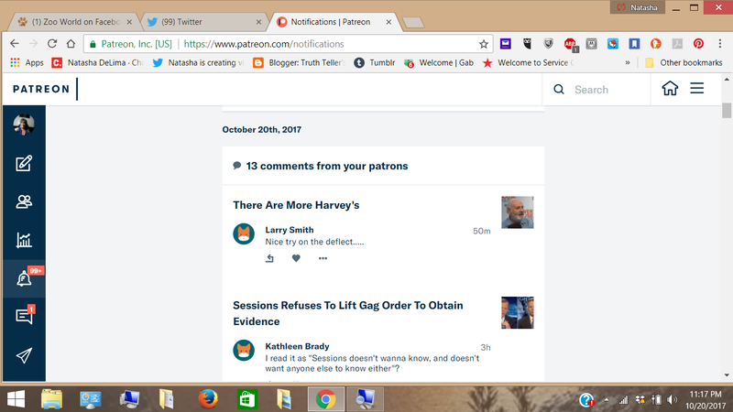This screenshot has height=412, width=733.
Task: Reply to Larry Smith's comment
Action: 269,258
